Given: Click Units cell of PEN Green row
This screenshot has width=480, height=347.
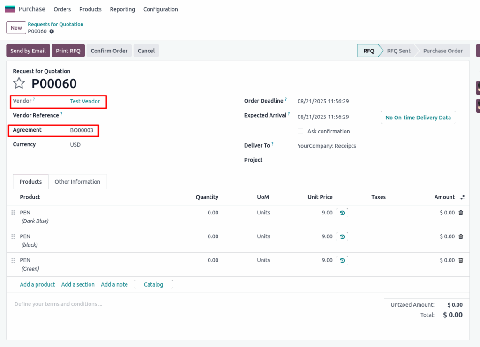Looking at the screenshot, I should point(263,260).
